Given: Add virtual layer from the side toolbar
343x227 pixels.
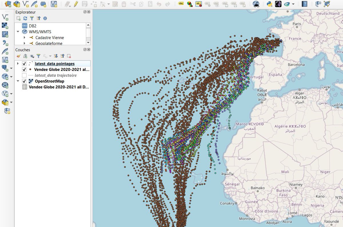Looking at the screenshot, I should tap(5, 60).
